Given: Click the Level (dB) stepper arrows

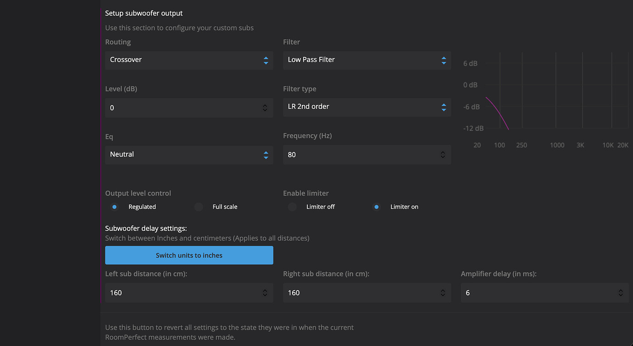Looking at the screenshot, I should coord(265,108).
